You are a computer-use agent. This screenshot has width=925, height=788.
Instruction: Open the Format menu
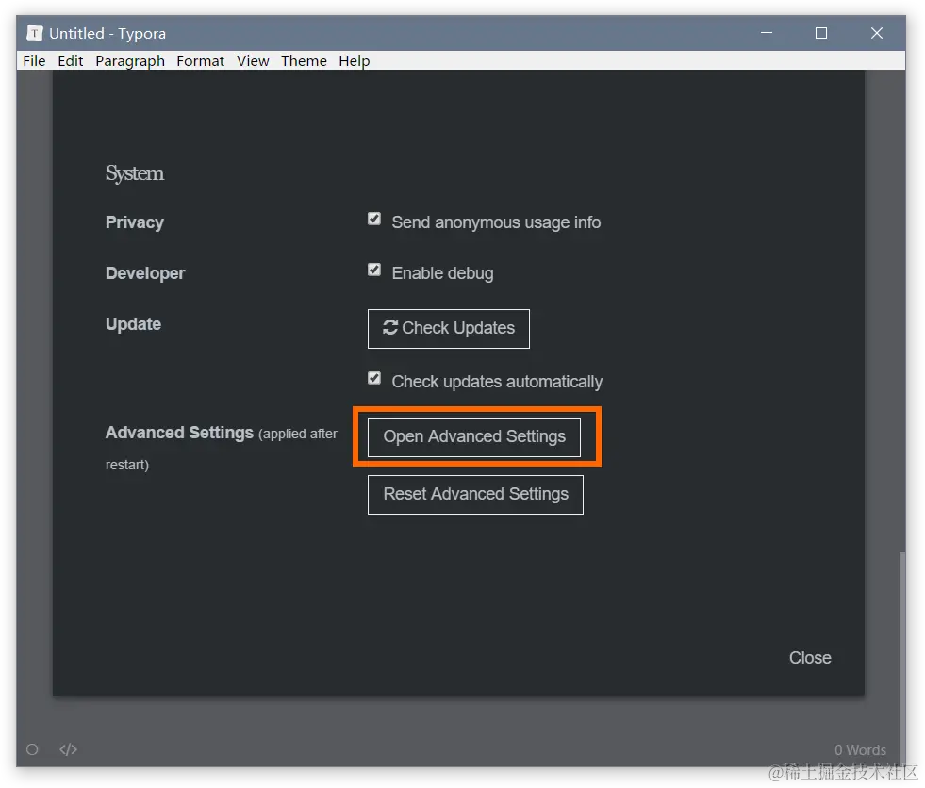200,60
